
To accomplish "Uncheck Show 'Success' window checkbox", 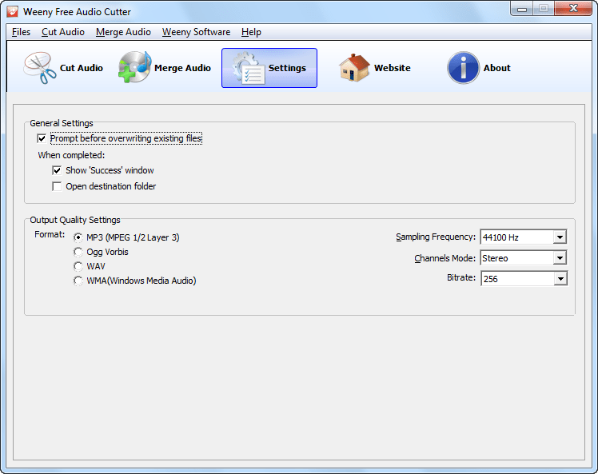I will click(x=57, y=170).
